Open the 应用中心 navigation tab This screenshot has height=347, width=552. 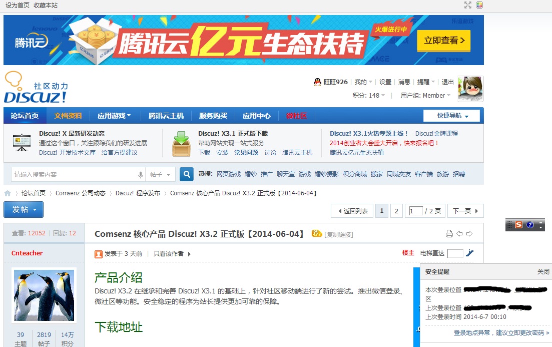(x=257, y=116)
